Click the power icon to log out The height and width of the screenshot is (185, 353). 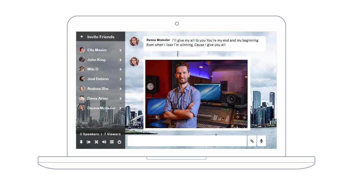pyautogui.click(x=119, y=142)
